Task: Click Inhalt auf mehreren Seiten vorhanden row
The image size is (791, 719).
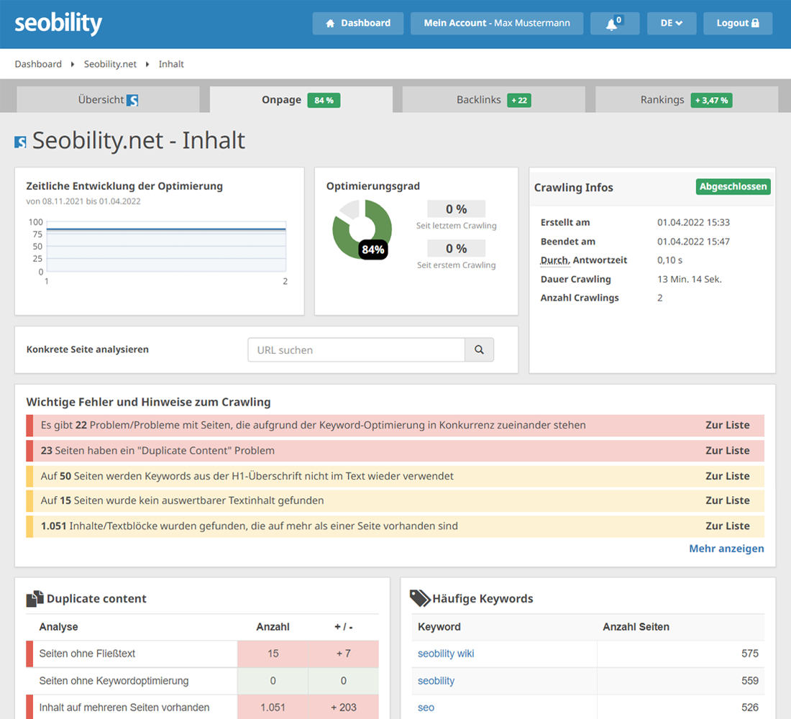Action: click(x=202, y=707)
